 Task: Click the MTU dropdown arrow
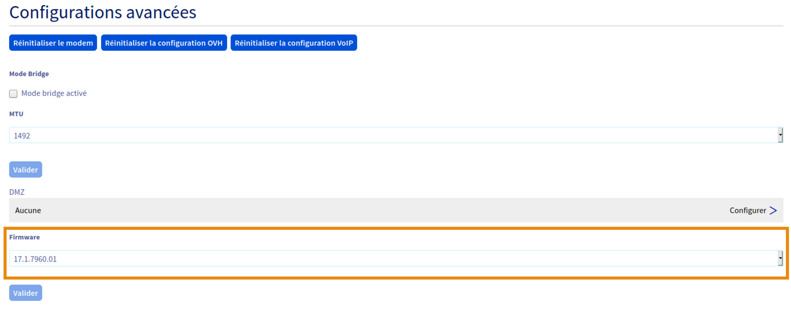[x=780, y=135]
